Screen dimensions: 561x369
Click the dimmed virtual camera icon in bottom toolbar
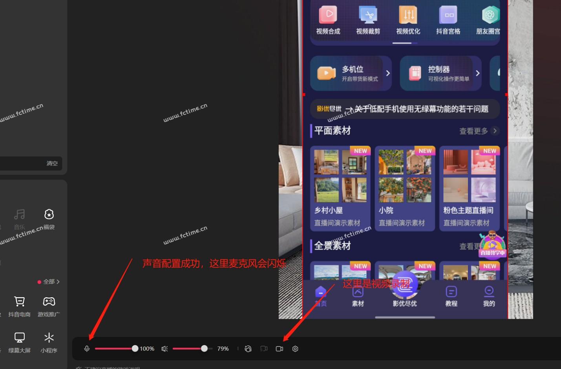pos(264,349)
